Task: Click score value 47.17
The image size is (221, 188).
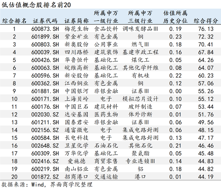Action: pos(206,138)
